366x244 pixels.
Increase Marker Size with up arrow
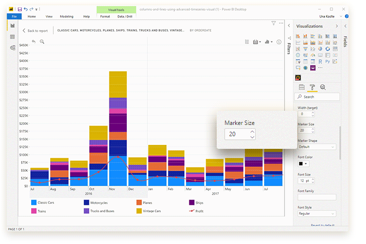tap(252, 131)
